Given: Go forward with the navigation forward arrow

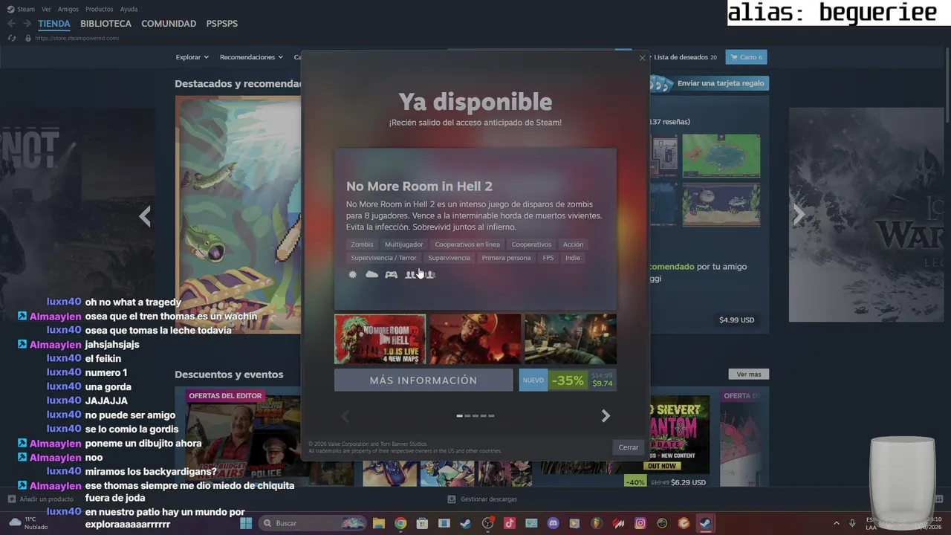Looking at the screenshot, I should [x=27, y=24].
